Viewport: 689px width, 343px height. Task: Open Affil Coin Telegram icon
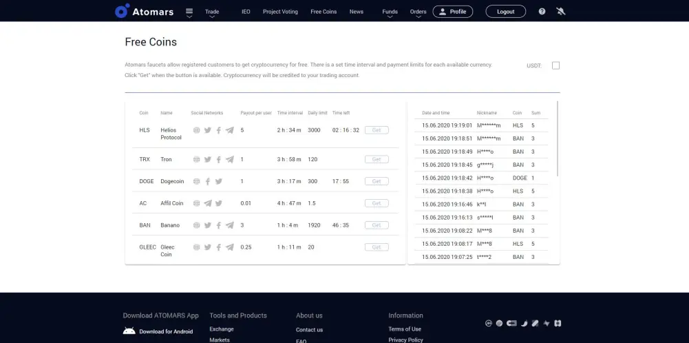click(x=208, y=203)
